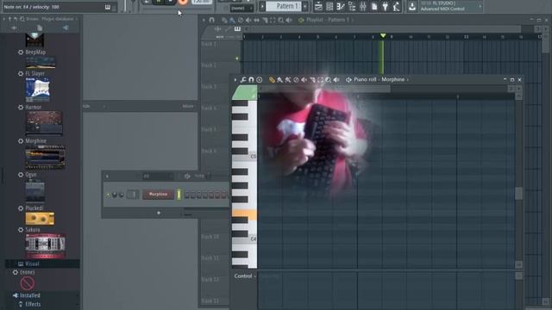Expand the Installed folder in browser

click(29, 295)
